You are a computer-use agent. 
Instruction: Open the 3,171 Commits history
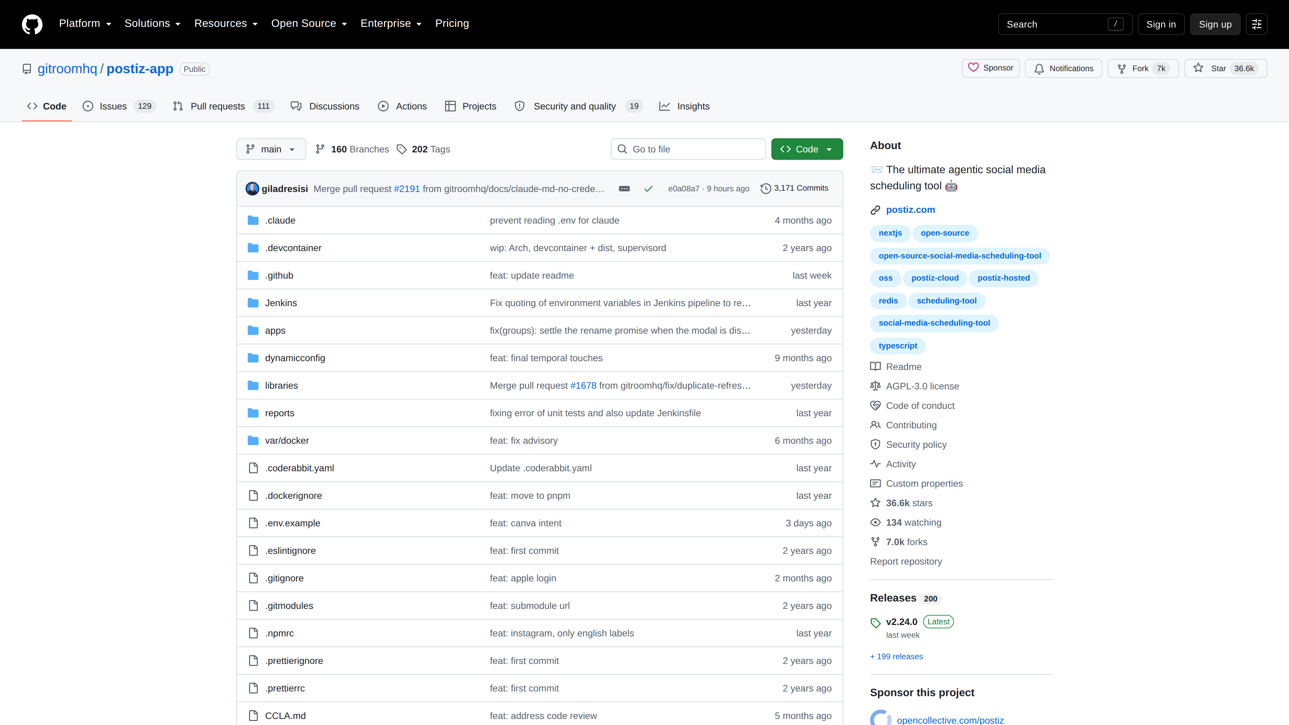(794, 188)
